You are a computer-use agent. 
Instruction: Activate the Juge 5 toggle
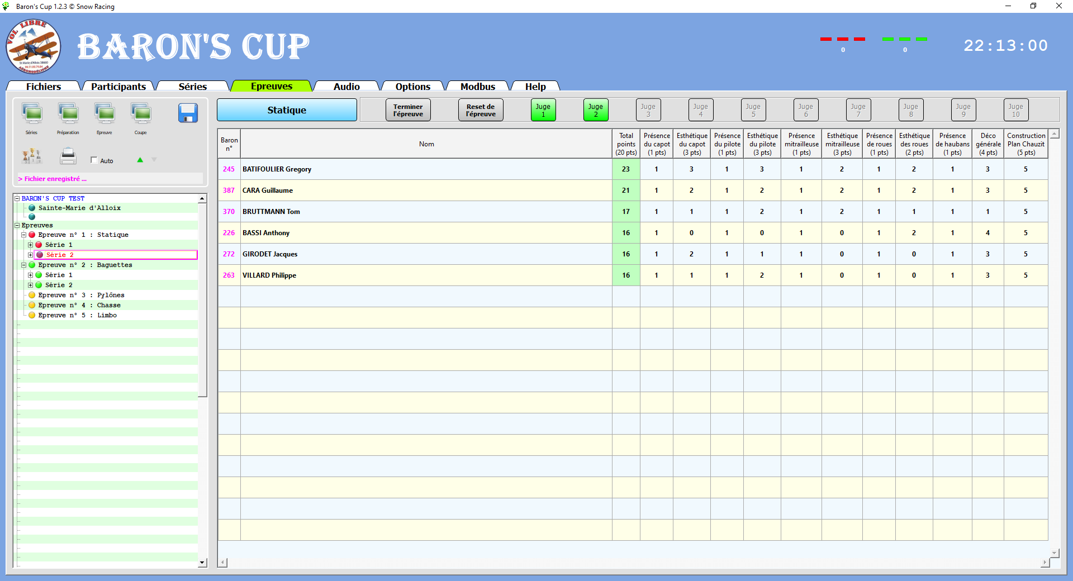(753, 109)
